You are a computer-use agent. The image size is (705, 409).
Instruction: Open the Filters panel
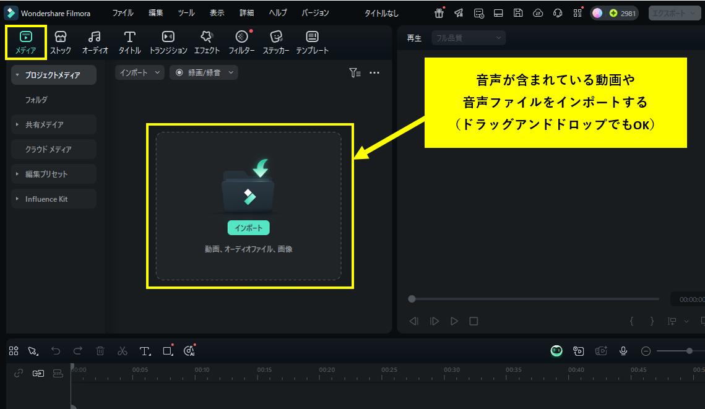241,42
